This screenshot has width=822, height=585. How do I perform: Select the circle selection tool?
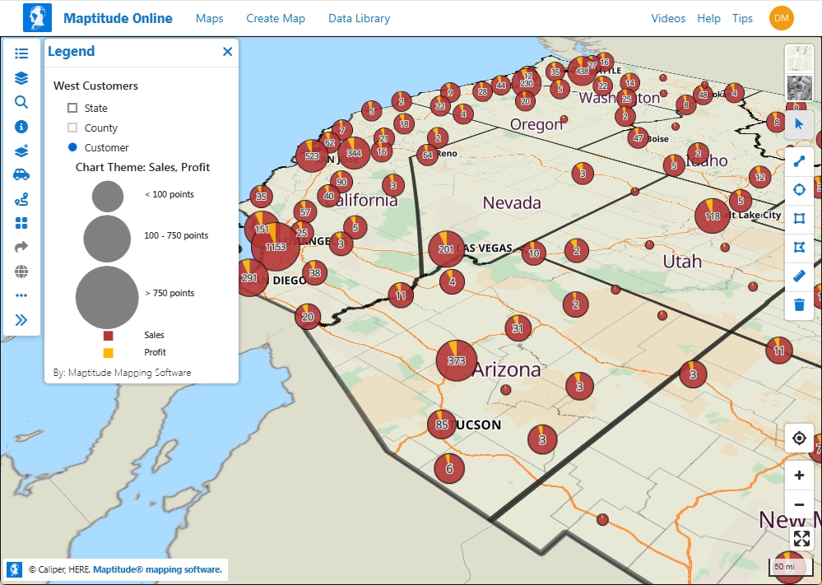coord(799,190)
